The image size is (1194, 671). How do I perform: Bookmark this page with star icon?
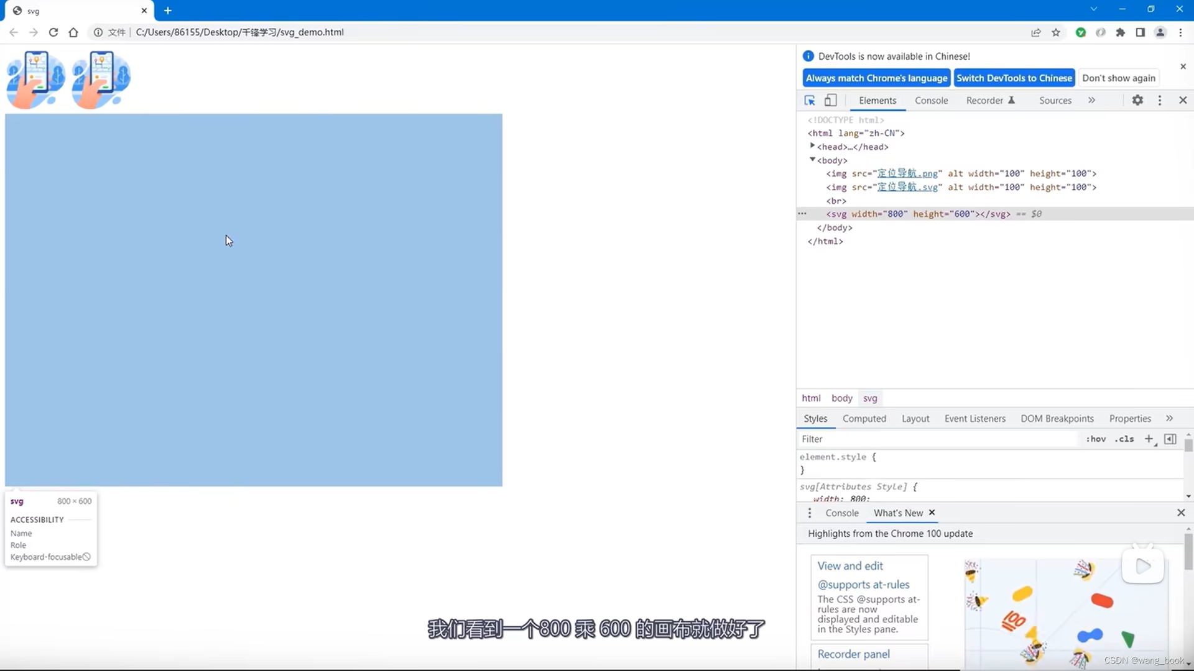click(1056, 32)
